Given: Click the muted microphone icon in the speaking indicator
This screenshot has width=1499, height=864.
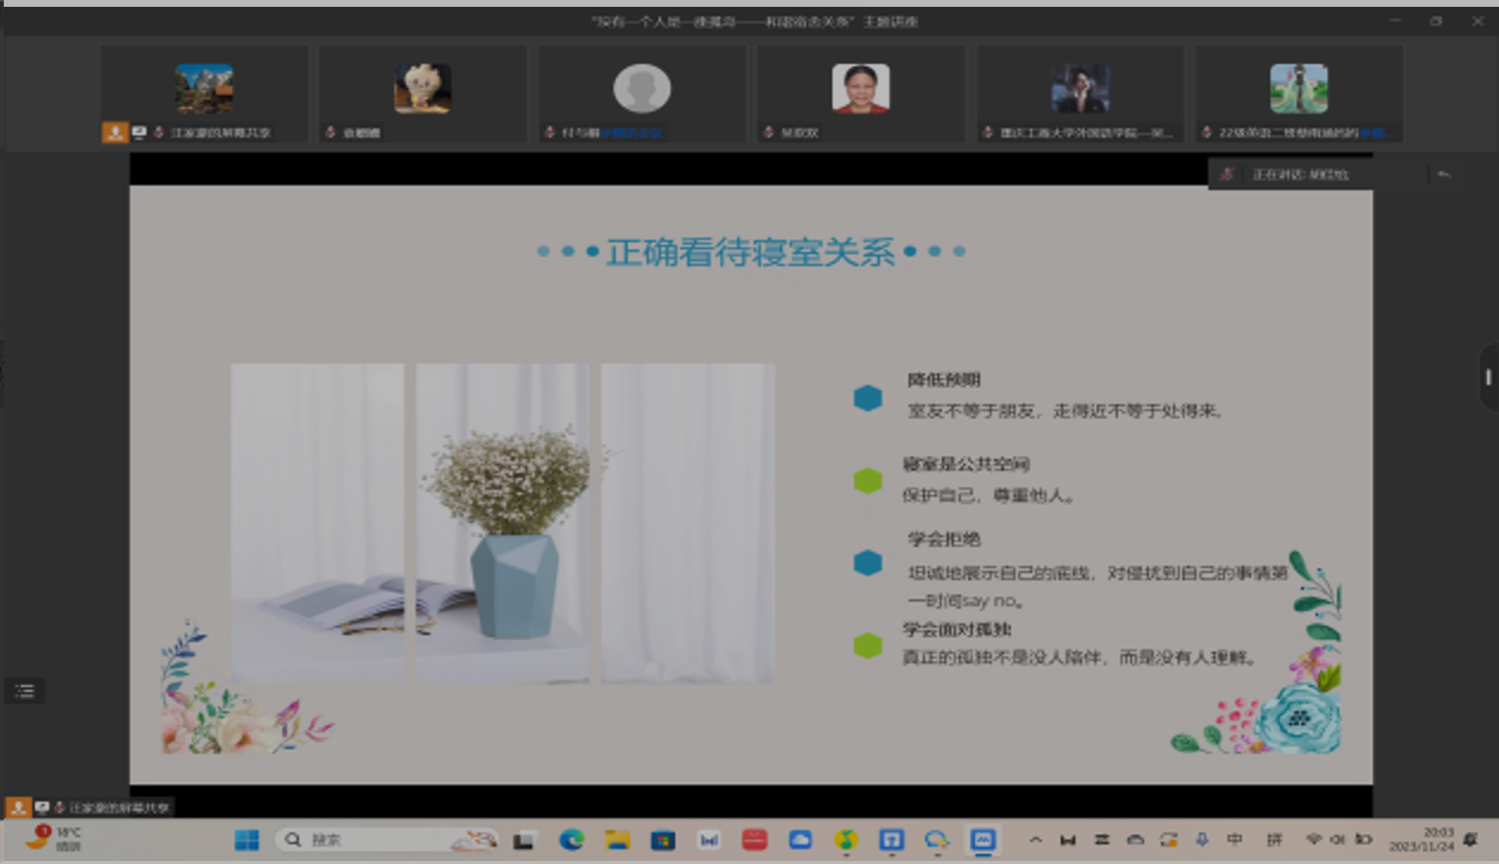Looking at the screenshot, I should [1227, 174].
